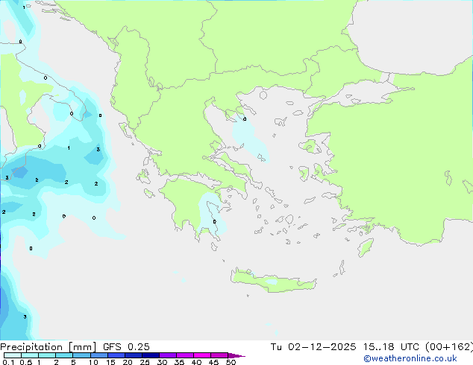Click the 0.1–0.5 mm legend swatch
The height and width of the screenshot is (365, 473).
(13, 355)
